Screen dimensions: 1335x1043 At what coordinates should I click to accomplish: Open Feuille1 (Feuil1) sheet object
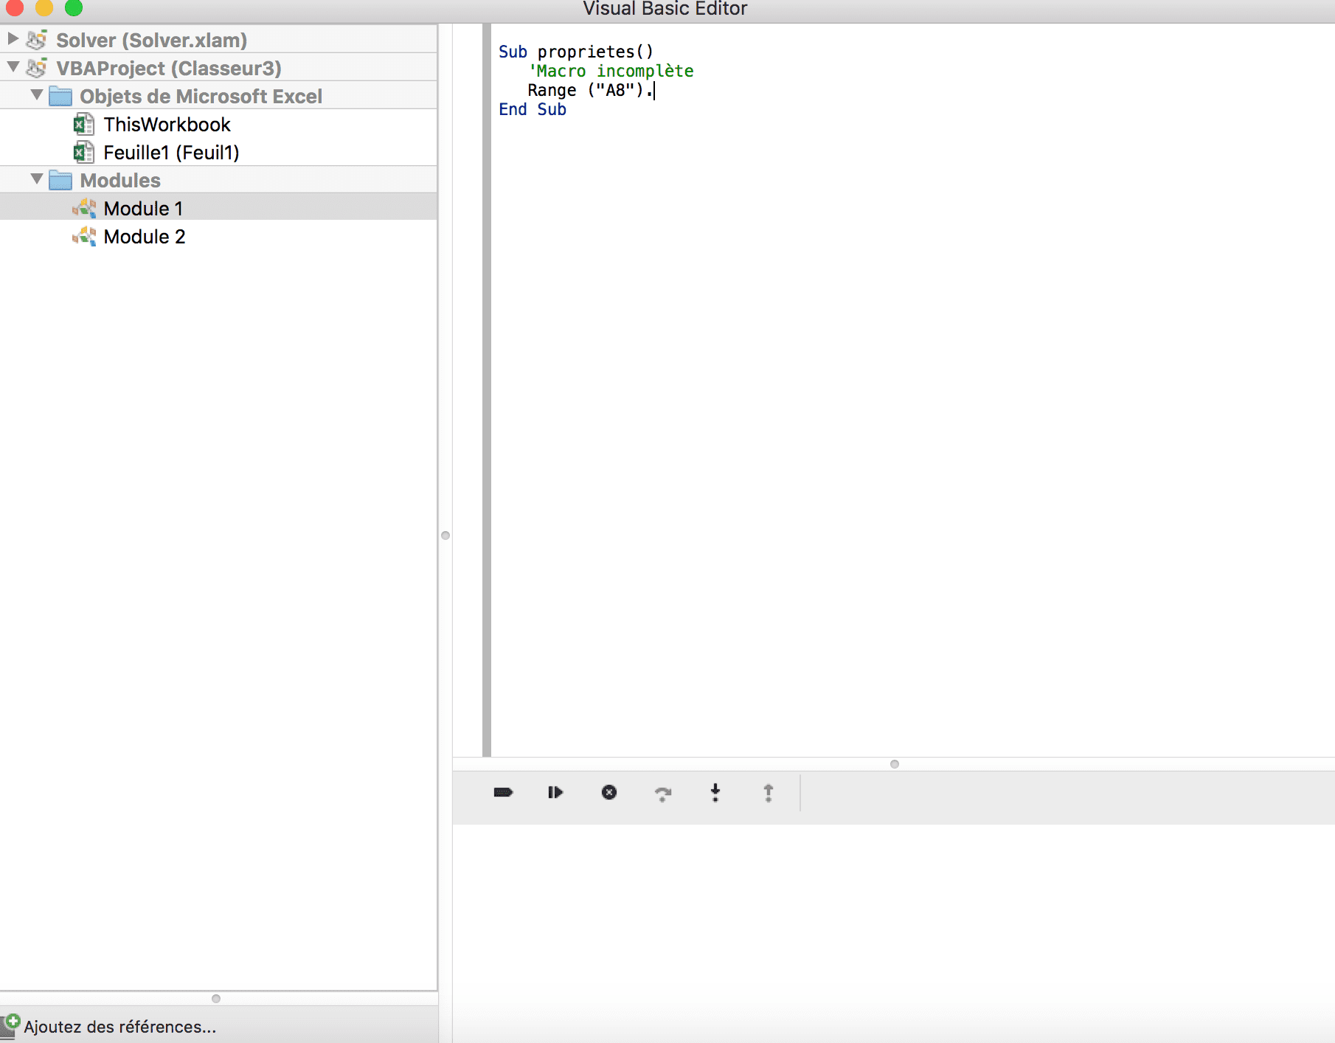(171, 153)
